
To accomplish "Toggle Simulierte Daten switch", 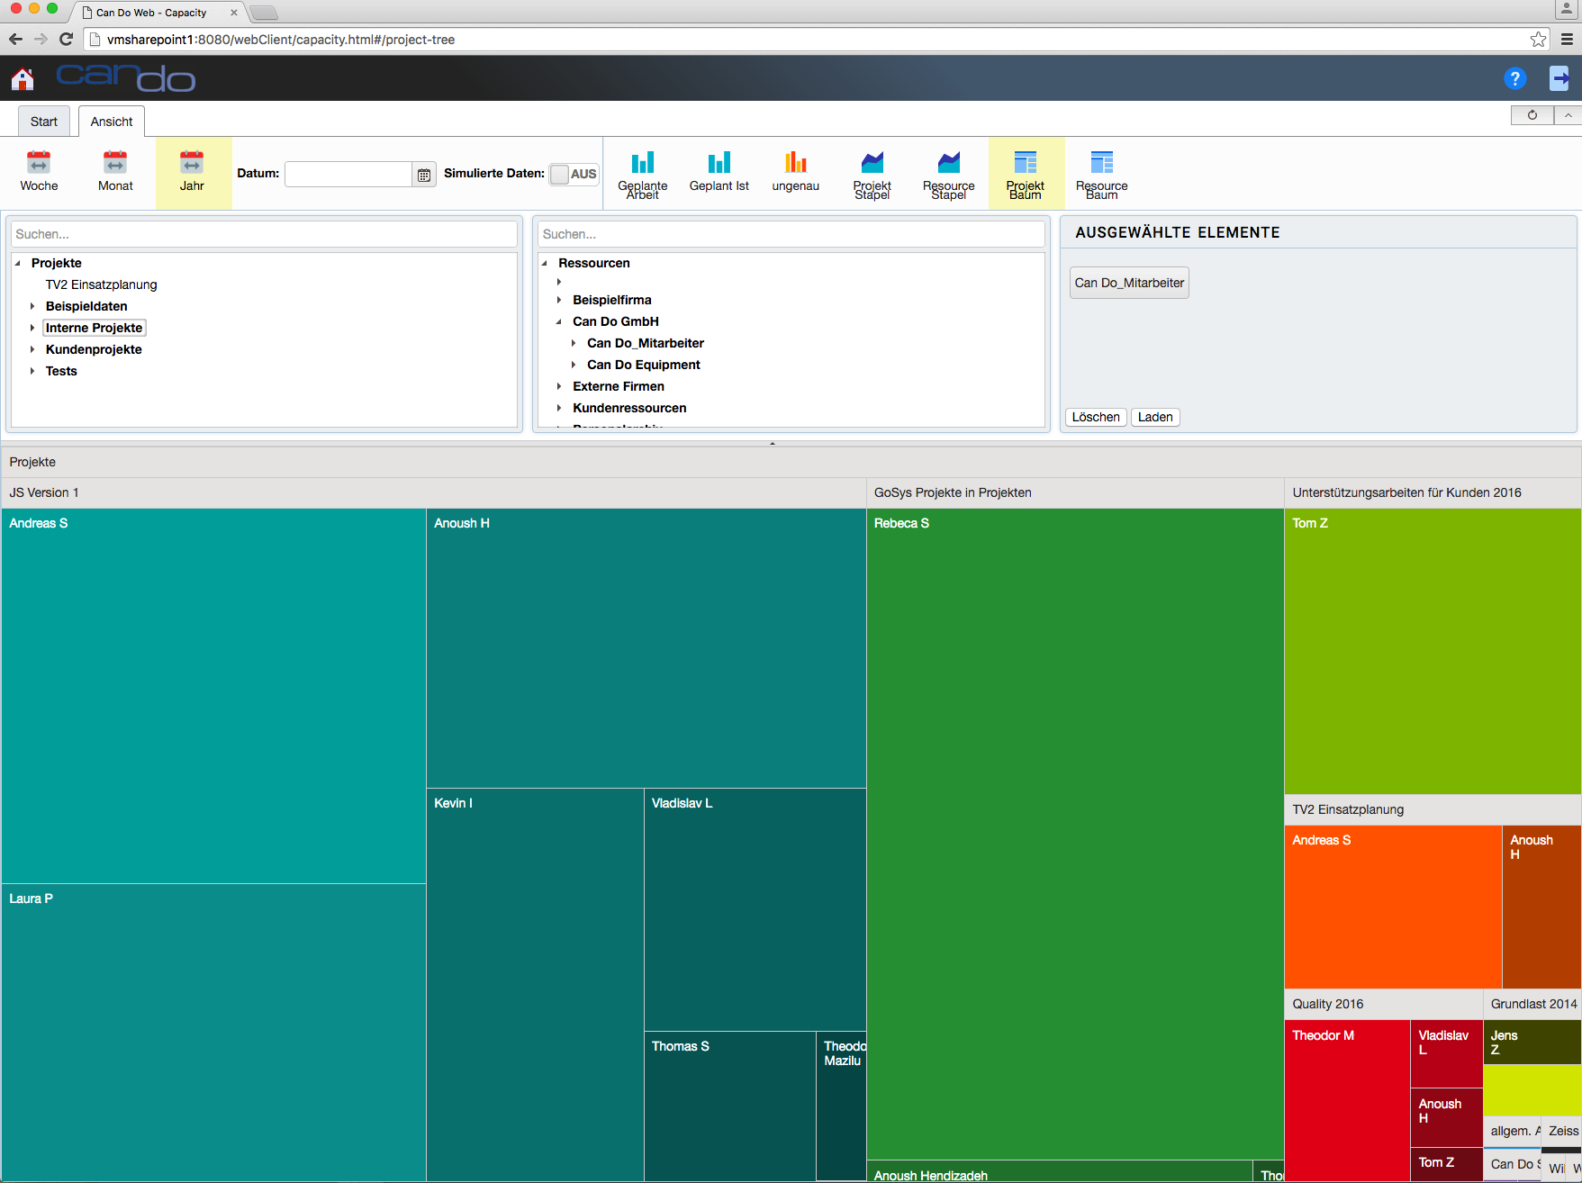I will coord(574,174).
